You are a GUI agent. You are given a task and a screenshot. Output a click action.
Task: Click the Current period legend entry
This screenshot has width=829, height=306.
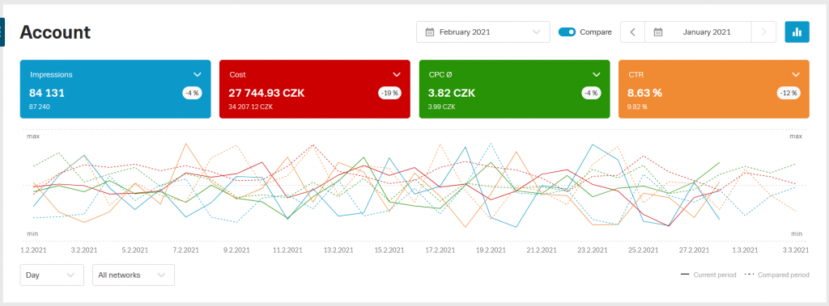708,275
